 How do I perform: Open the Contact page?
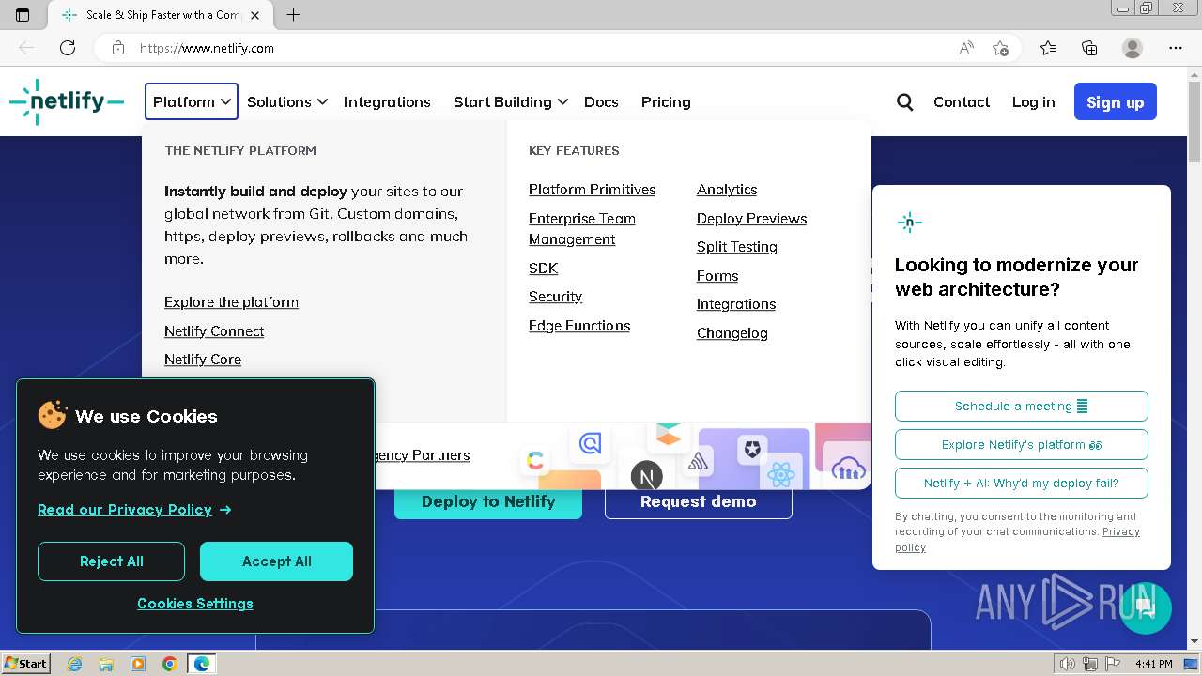pyautogui.click(x=962, y=101)
